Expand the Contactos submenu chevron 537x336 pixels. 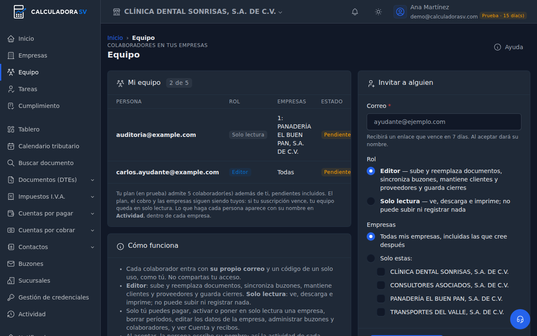pyautogui.click(x=93, y=247)
